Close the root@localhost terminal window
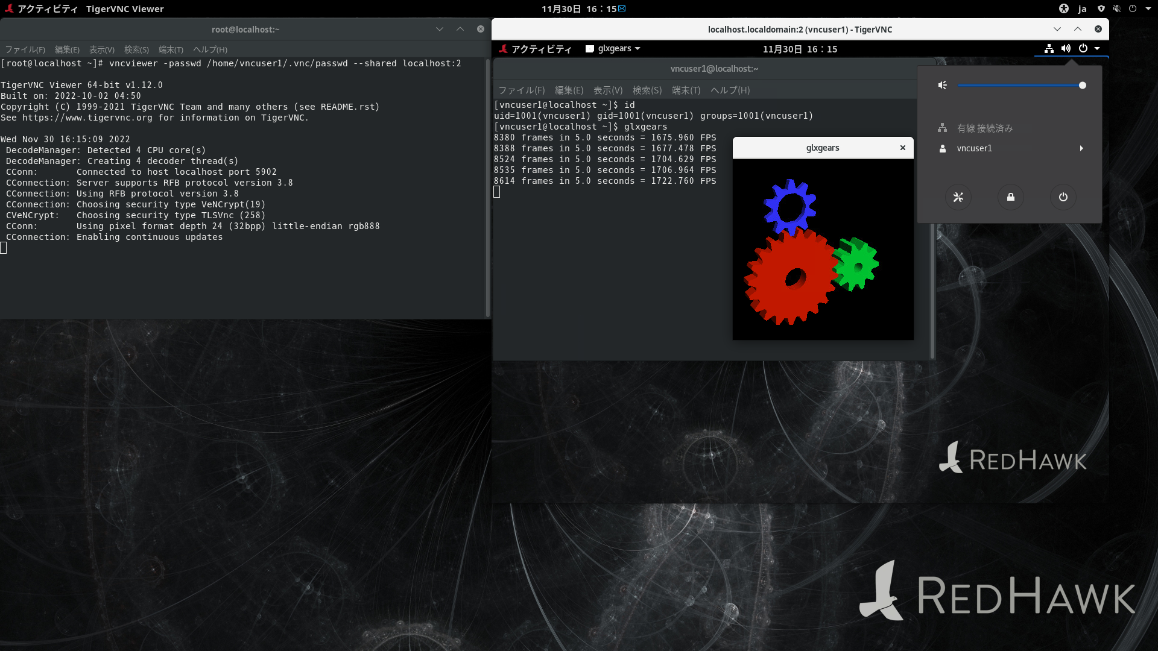 point(481,29)
